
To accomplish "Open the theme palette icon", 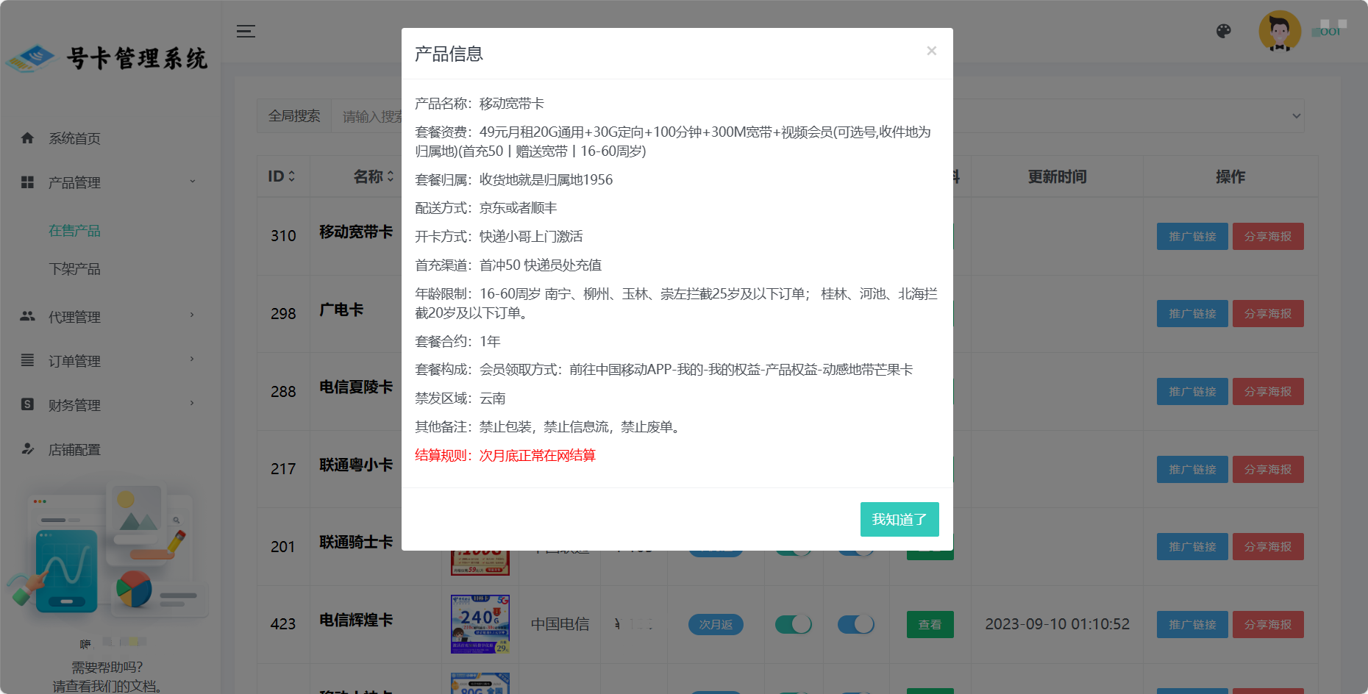I will (x=1224, y=31).
